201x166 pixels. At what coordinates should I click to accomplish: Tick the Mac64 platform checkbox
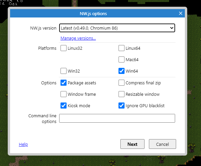(x=121, y=59)
